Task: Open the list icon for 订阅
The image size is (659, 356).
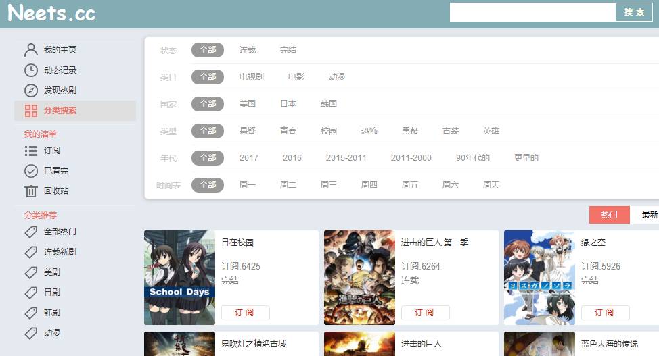Action: tap(31, 151)
